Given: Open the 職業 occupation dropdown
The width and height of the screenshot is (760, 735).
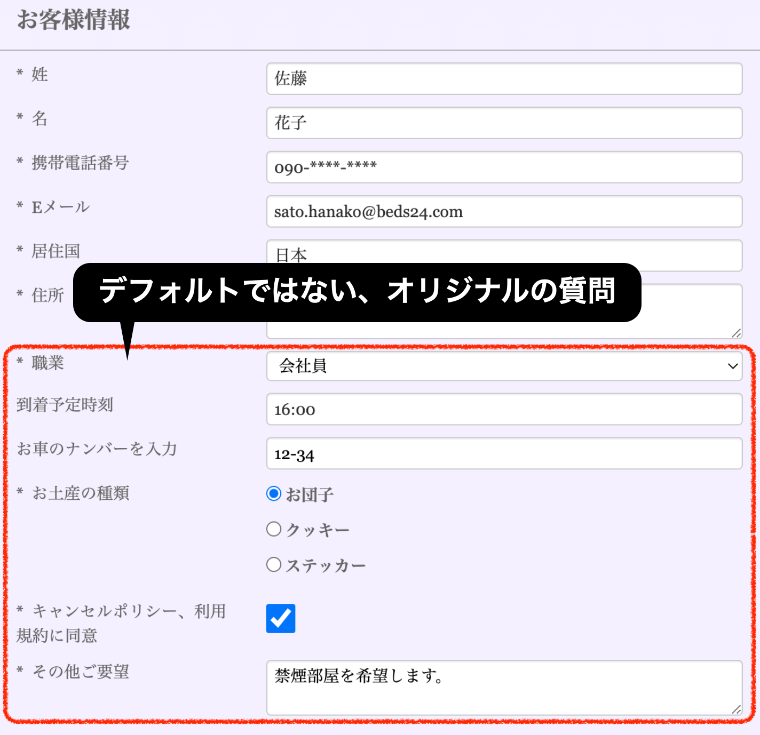Looking at the screenshot, I should [x=504, y=366].
